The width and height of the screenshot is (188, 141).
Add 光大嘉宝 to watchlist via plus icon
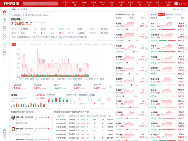(x=146, y=37)
